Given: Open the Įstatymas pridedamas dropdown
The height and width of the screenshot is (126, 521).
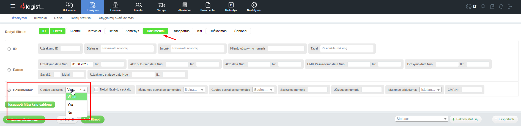Looking at the screenshot, I should (x=430, y=90).
